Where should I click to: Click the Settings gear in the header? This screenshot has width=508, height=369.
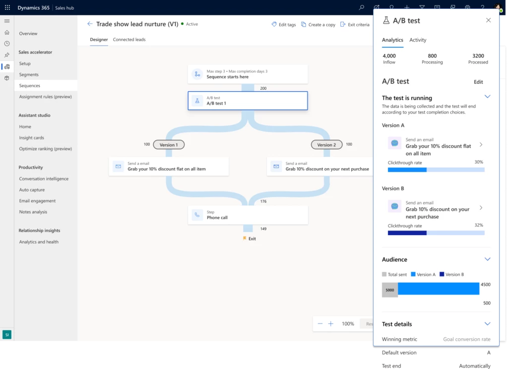[x=467, y=7]
